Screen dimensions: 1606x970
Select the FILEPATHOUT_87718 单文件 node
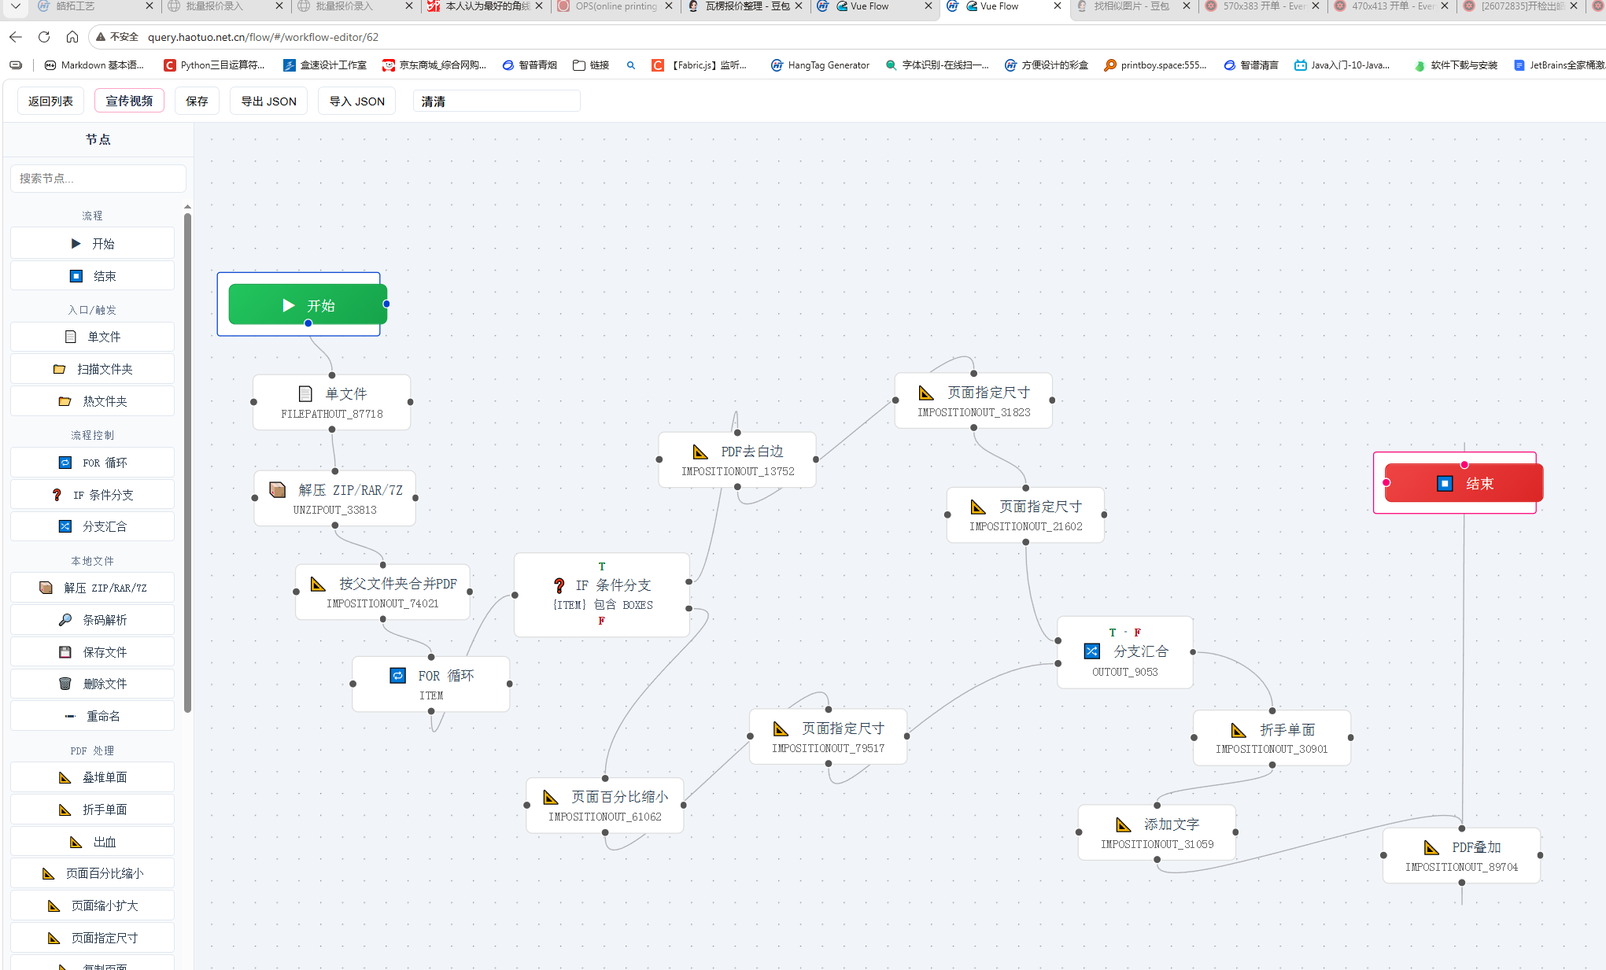[332, 403]
